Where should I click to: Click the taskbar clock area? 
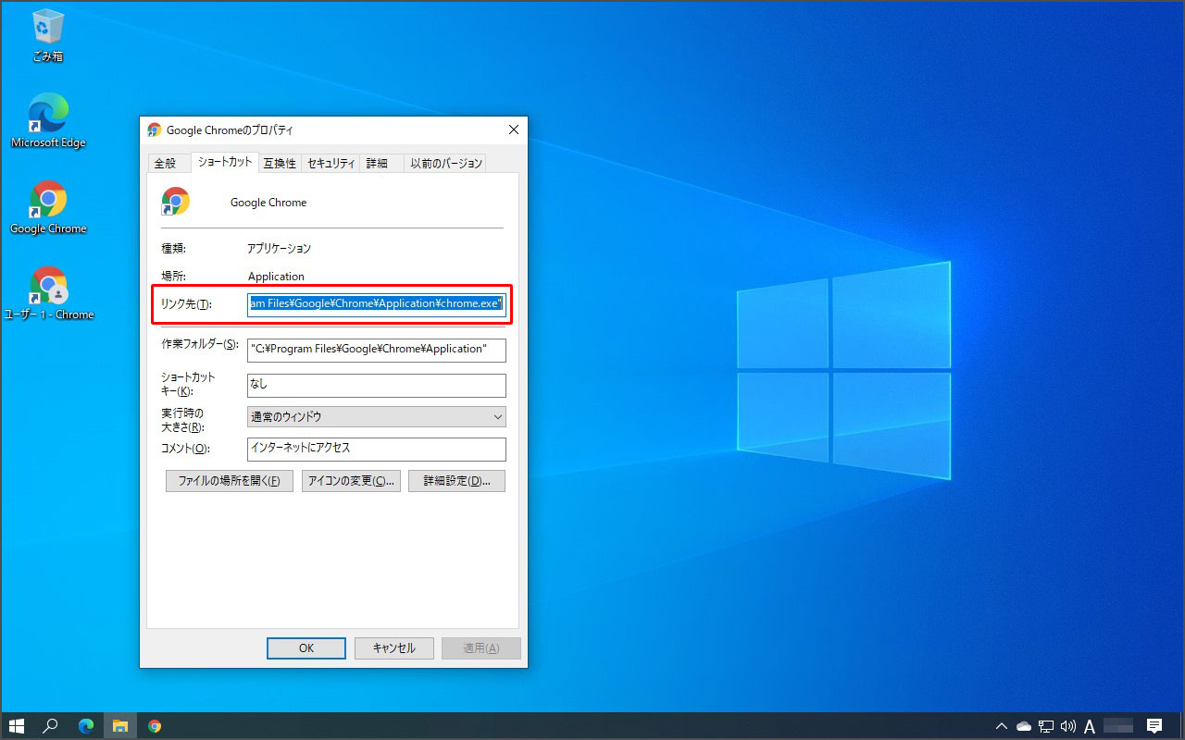1118,726
